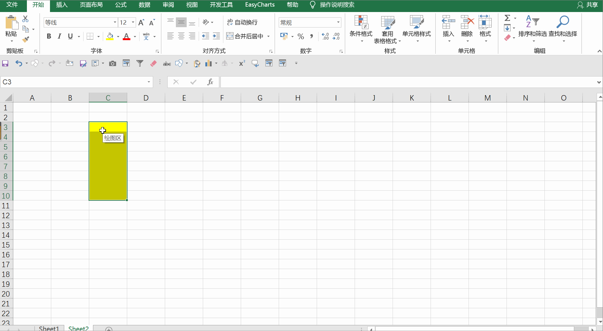Screen dimensions: 603x331
Task: Toggle align text right
Action: point(192,36)
